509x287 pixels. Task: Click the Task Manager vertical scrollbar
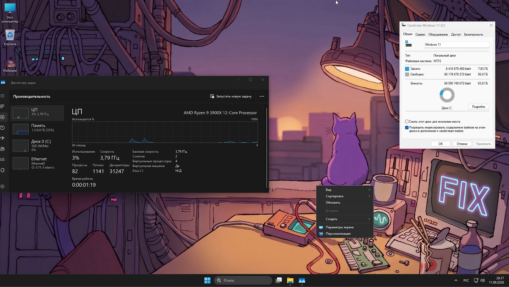(267, 147)
